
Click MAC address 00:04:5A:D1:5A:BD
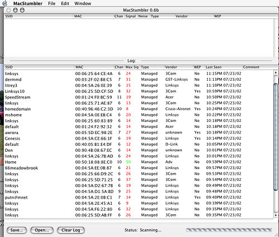pyautogui.click(x=94, y=191)
